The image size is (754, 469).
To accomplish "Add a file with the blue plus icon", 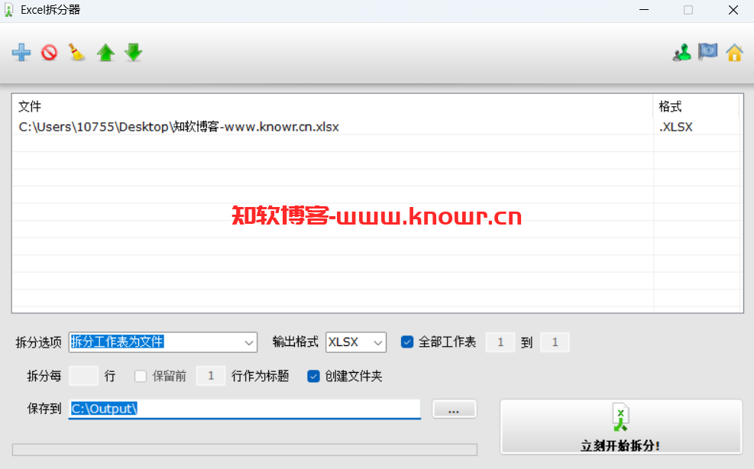I will click(x=21, y=53).
